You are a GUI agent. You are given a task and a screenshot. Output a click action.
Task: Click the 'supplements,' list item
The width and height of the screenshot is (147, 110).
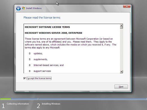pyautogui.click(x=40, y=59)
